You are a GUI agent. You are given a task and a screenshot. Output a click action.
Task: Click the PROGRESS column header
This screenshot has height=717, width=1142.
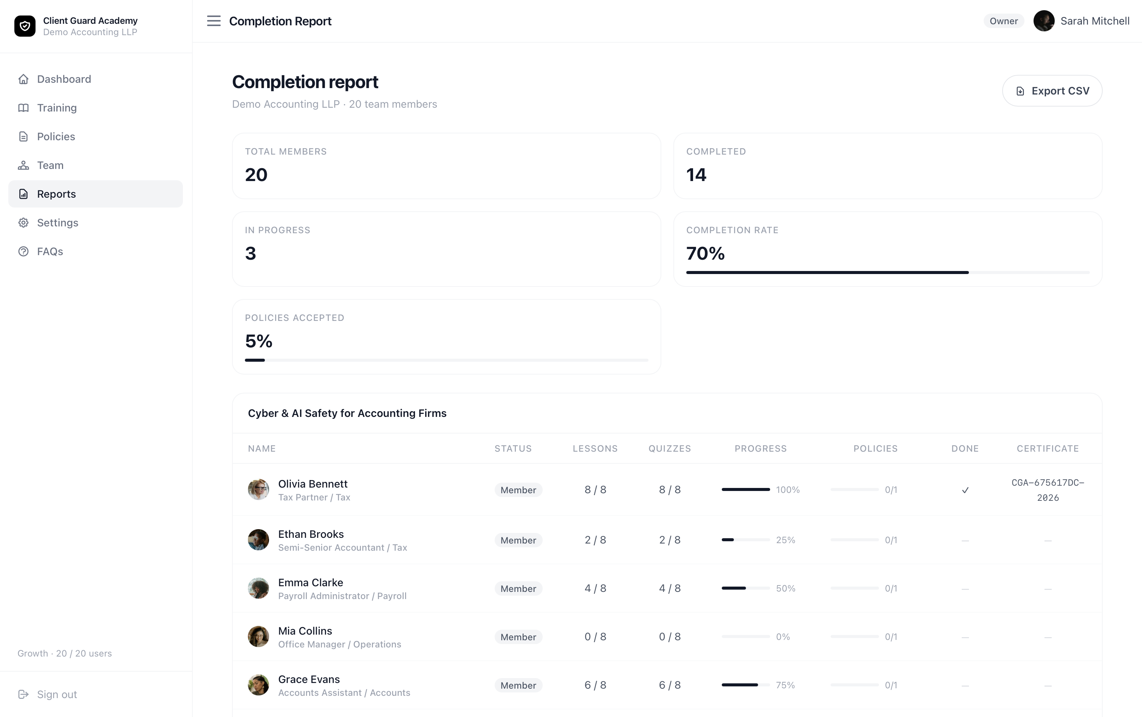click(x=760, y=449)
